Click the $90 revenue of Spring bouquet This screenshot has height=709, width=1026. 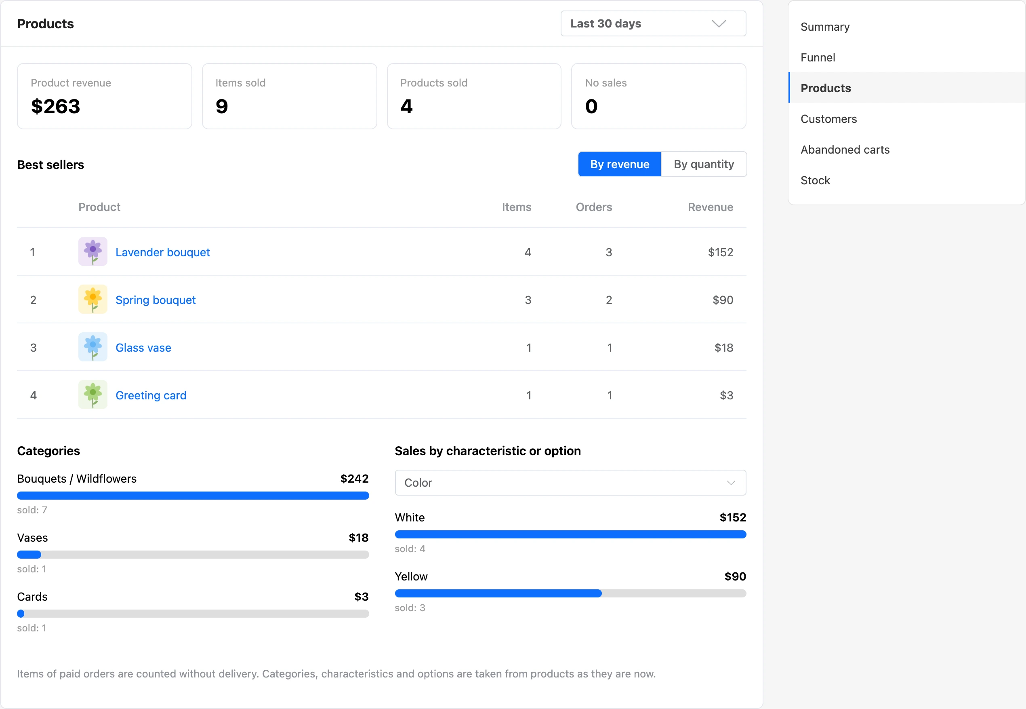(723, 300)
